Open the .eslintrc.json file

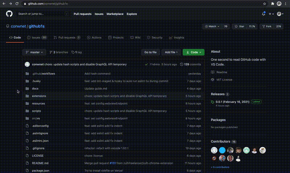40,141
